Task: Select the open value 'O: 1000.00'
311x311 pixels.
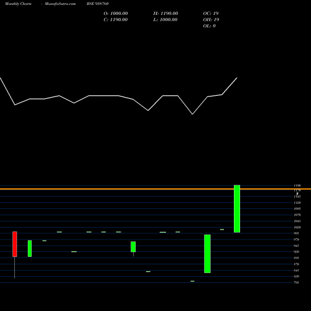Action: [x=116, y=14]
